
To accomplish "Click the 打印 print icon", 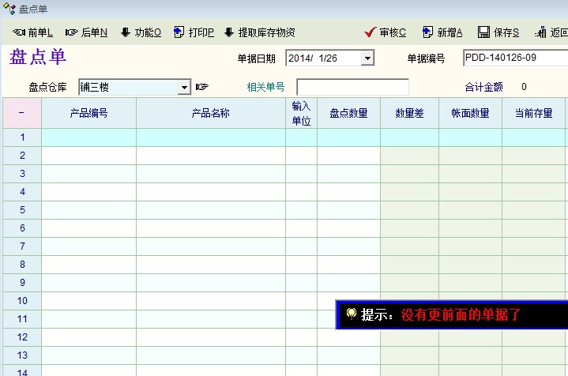I will 179,32.
